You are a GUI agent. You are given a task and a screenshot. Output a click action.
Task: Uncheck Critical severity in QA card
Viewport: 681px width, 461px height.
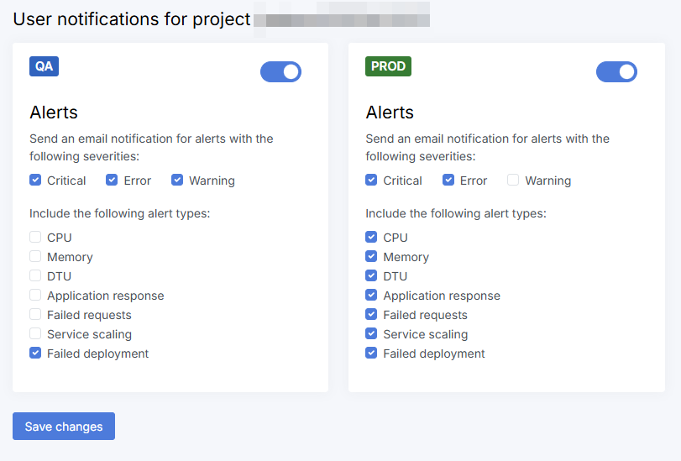coord(35,180)
